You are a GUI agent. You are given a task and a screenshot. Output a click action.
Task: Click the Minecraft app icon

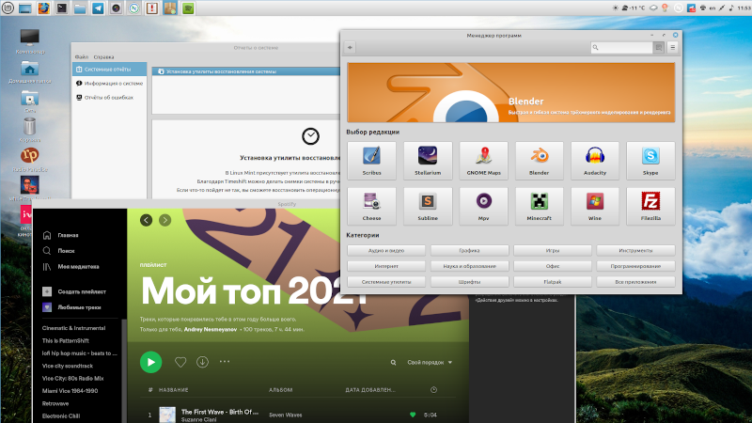[x=539, y=204]
